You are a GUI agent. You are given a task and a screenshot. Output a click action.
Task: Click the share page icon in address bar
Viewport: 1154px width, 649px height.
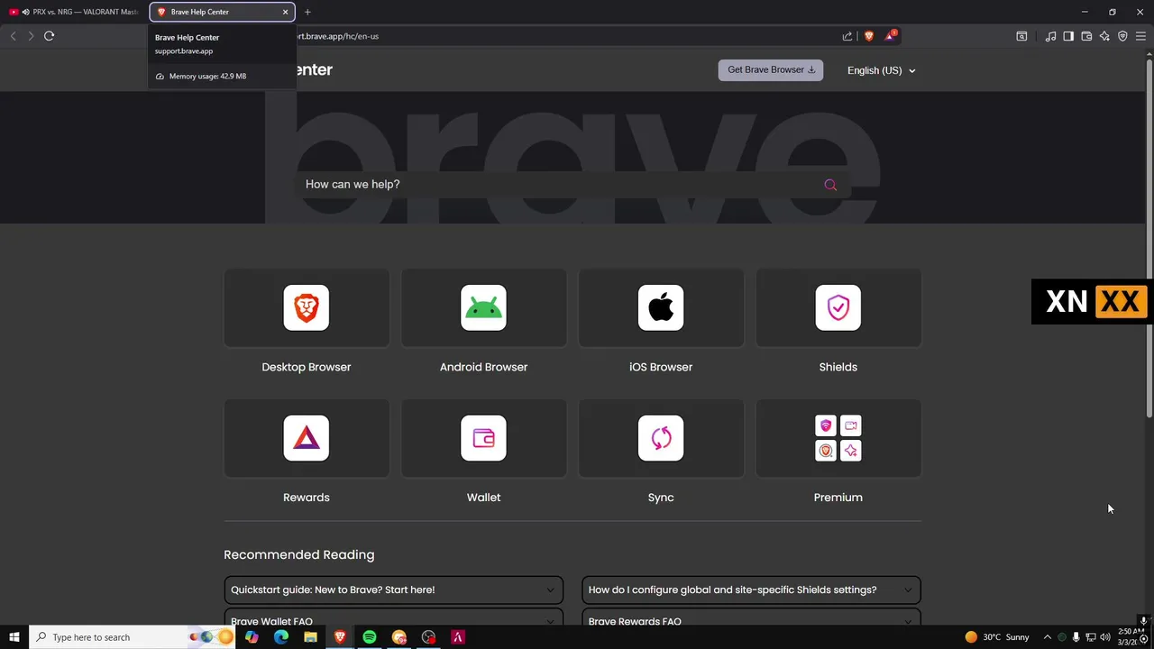[847, 36]
